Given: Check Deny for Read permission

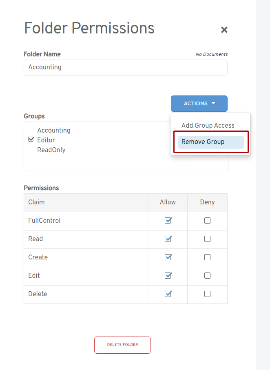Looking at the screenshot, I should coord(207,239).
